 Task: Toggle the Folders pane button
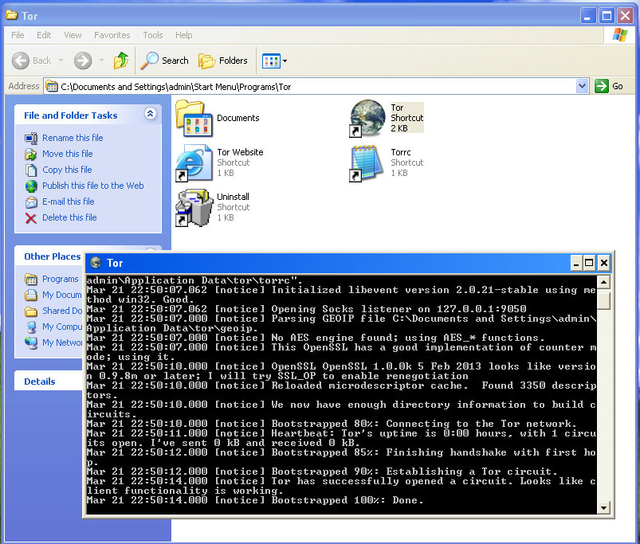tap(223, 61)
